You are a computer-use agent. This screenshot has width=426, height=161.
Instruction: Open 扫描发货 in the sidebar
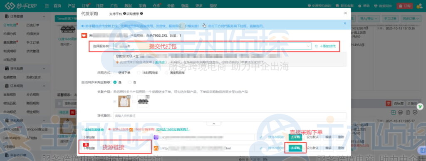[33, 34]
